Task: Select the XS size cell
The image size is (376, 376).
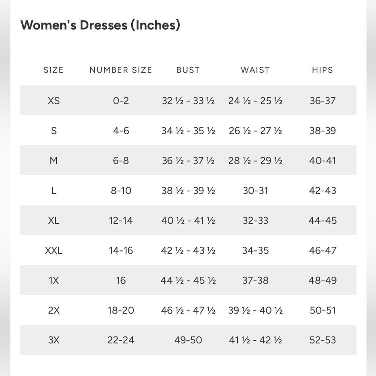Action: tap(54, 101)
